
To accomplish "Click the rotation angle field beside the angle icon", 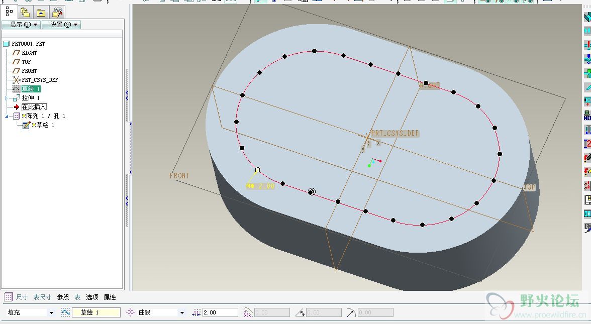I will pyautogui.click(x=324, y=312).
